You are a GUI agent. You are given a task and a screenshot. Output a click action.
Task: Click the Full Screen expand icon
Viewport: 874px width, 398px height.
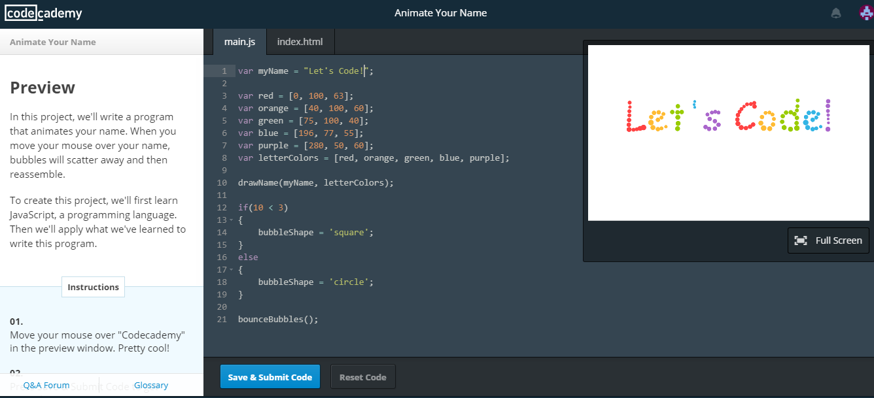click(x=801, y=240)
